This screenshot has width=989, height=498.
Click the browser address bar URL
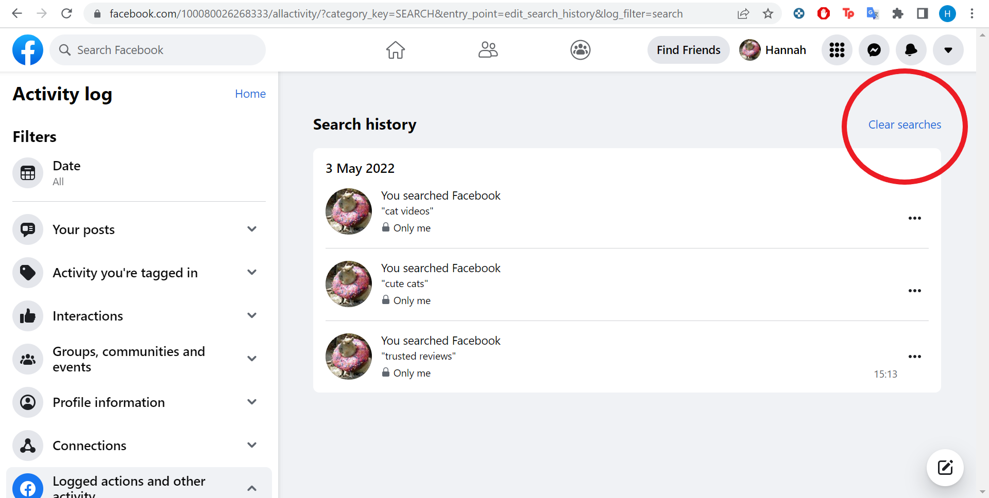click(396, 14)
